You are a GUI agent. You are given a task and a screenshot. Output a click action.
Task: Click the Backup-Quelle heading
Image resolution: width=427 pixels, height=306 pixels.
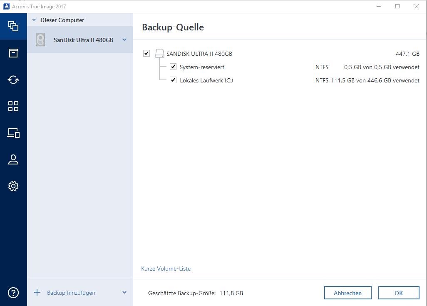[x=173, y=27]
